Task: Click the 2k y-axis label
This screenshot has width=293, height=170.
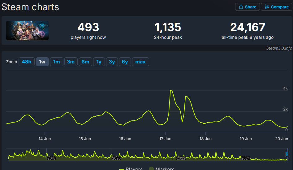Action: pyautogui.click(x=285, y=109)
